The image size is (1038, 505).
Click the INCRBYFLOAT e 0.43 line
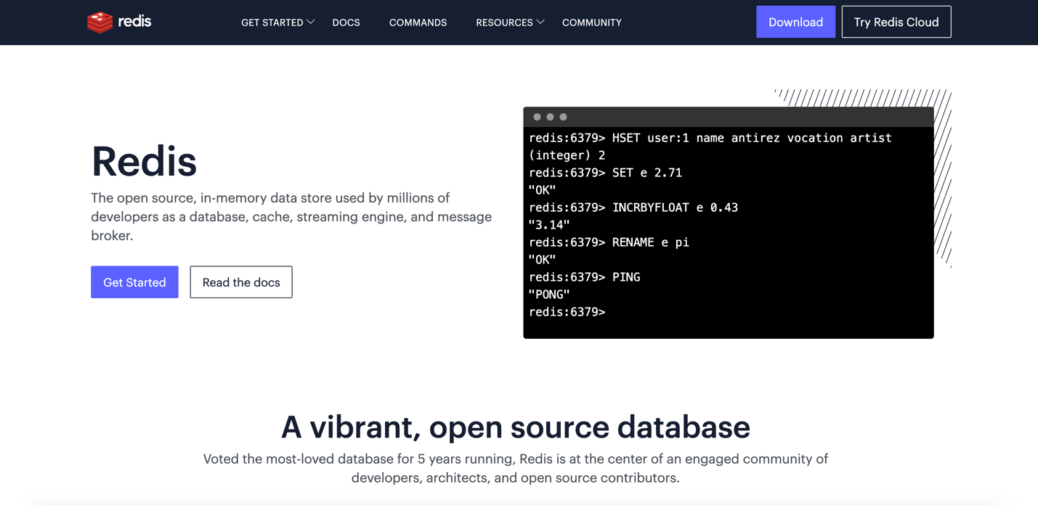click(x=633, y=208)
